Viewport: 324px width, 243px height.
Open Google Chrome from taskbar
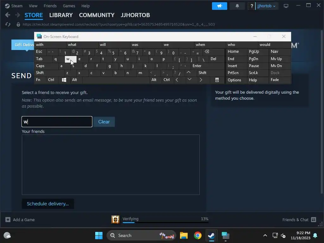coord(197,235)
